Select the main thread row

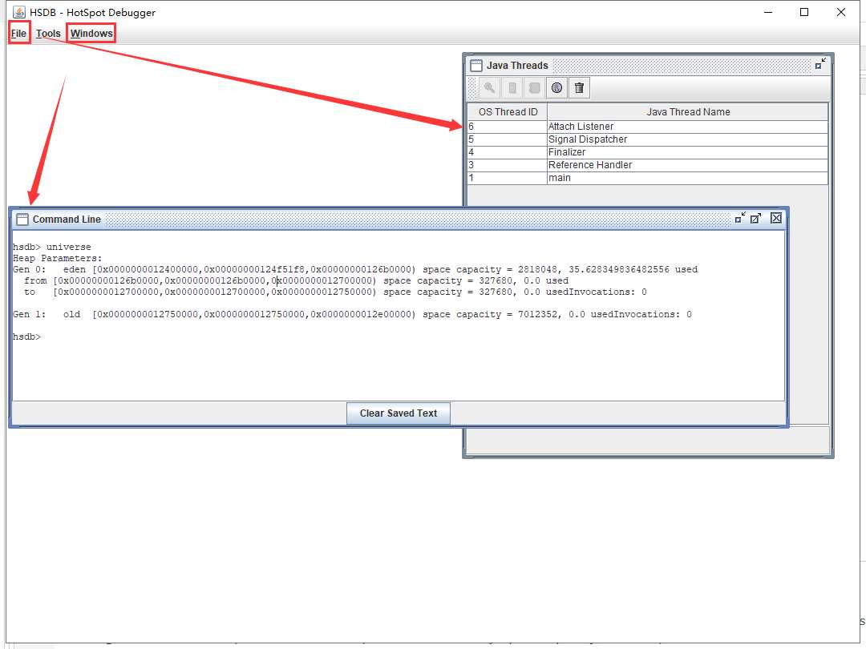pyautogui.click(x=648, y=178)
